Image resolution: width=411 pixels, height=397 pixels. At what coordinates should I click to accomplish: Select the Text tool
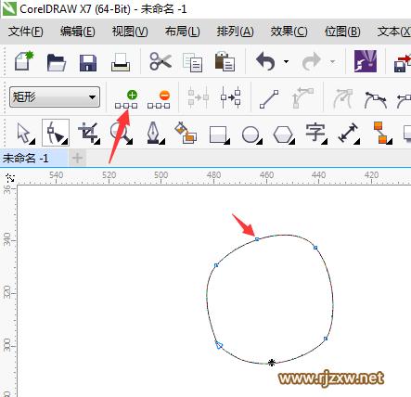pos(315,134)
